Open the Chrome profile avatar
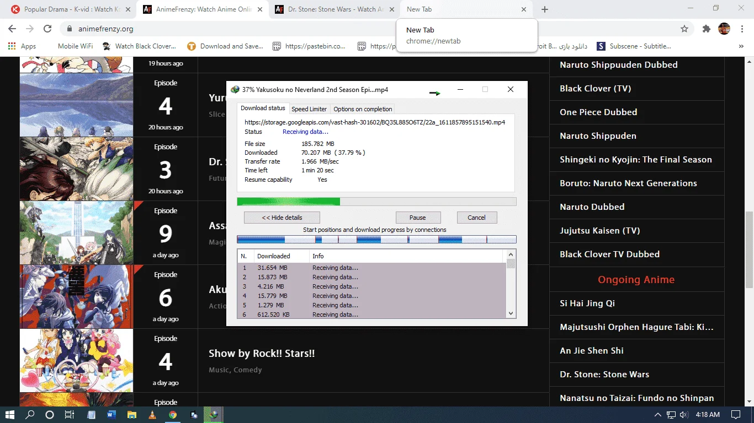Screen dimensions: 754x423 pos(724,29)
